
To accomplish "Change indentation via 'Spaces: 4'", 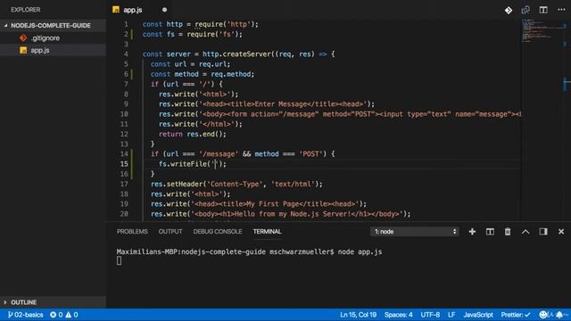I will 399,315.
